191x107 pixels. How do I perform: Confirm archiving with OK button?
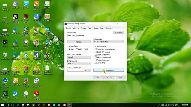click(98, 78)
